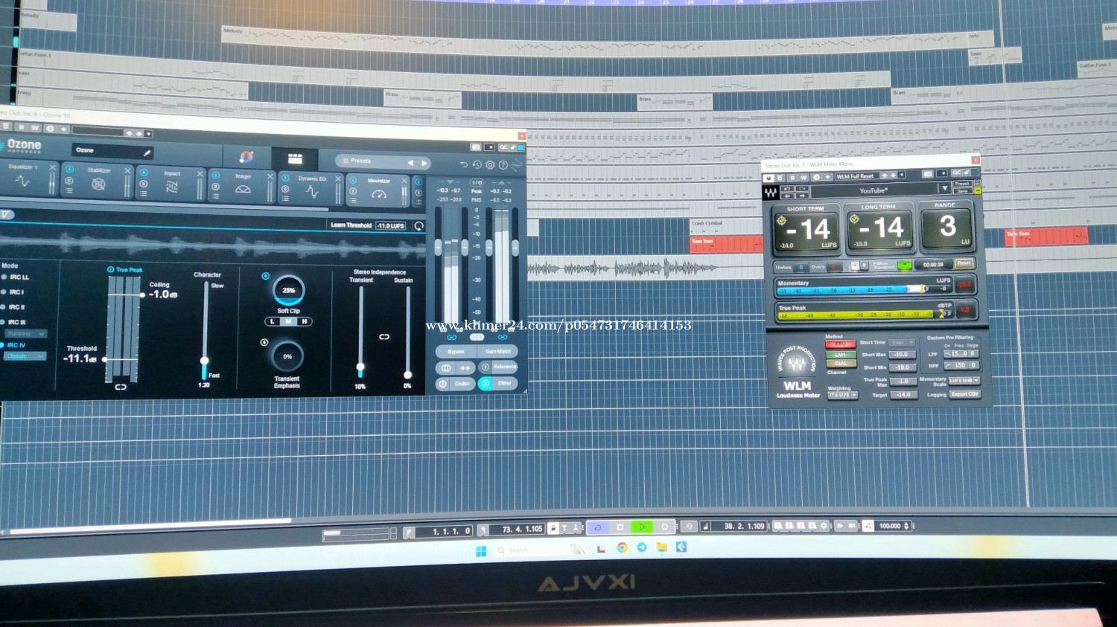
Task: Open the Short Time dropdown
Action: [901, 342]
